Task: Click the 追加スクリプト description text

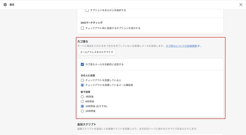Action: (137, 129)
